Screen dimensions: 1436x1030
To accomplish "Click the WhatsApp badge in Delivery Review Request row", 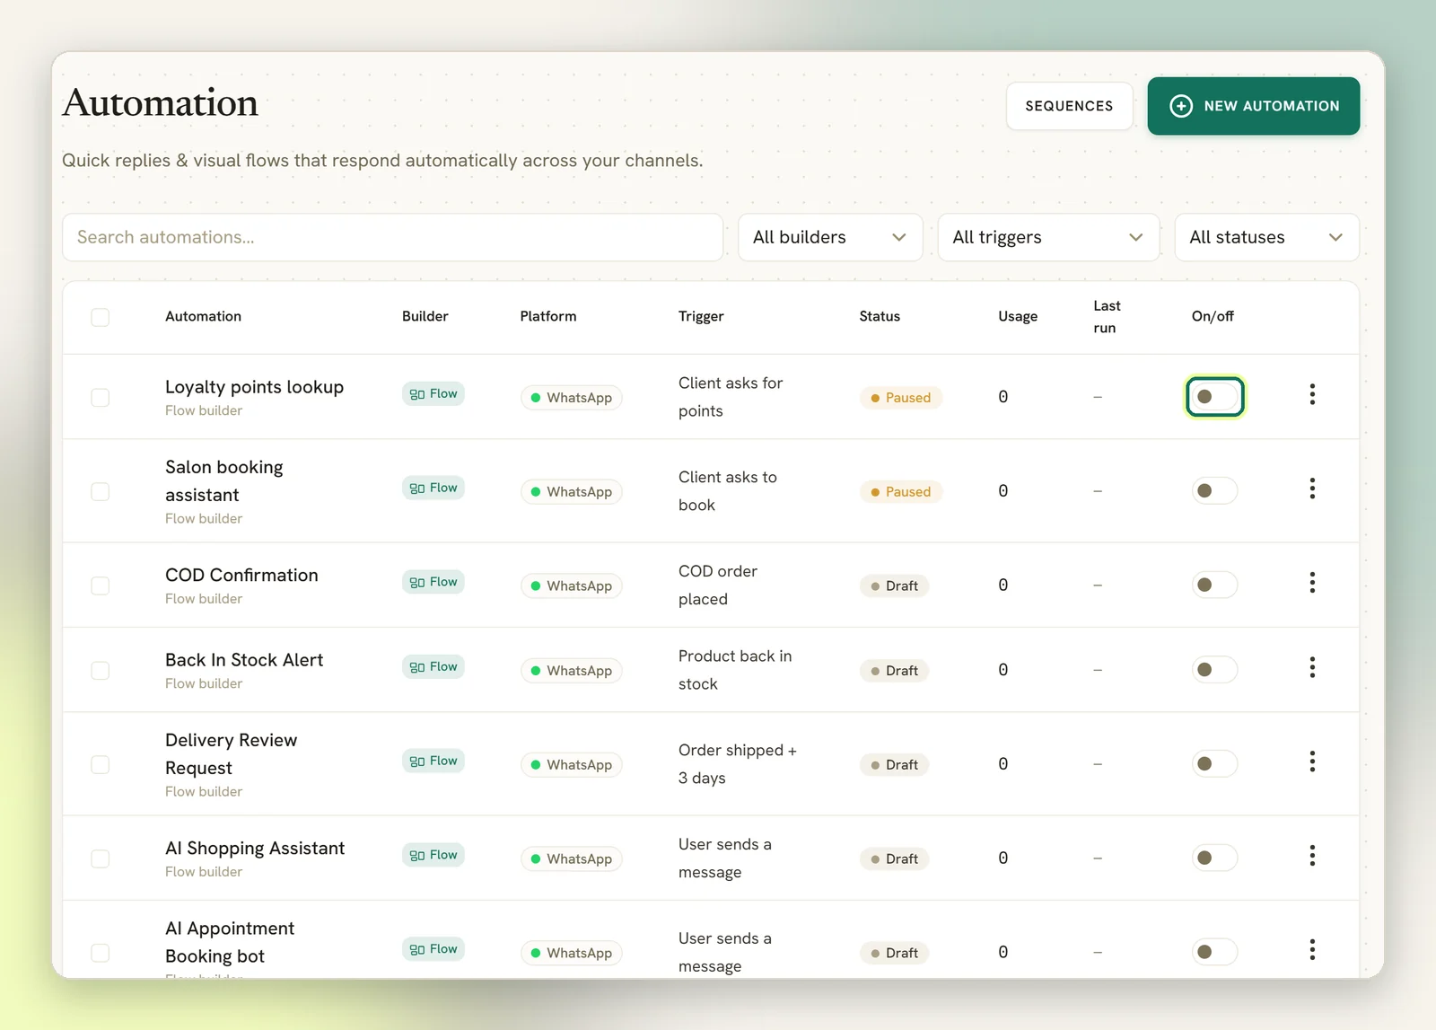I will [571, 765].
